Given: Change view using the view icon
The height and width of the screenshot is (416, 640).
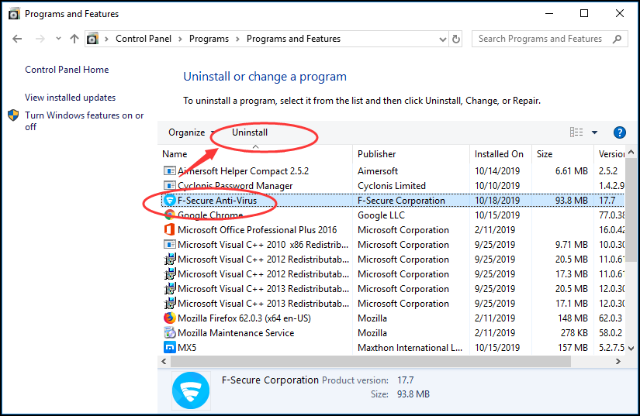Looking at the screenshot, I should (576, 132).
